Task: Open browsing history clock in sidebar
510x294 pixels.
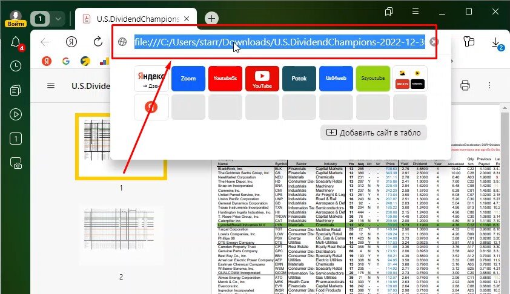Action: pos(16,66)
